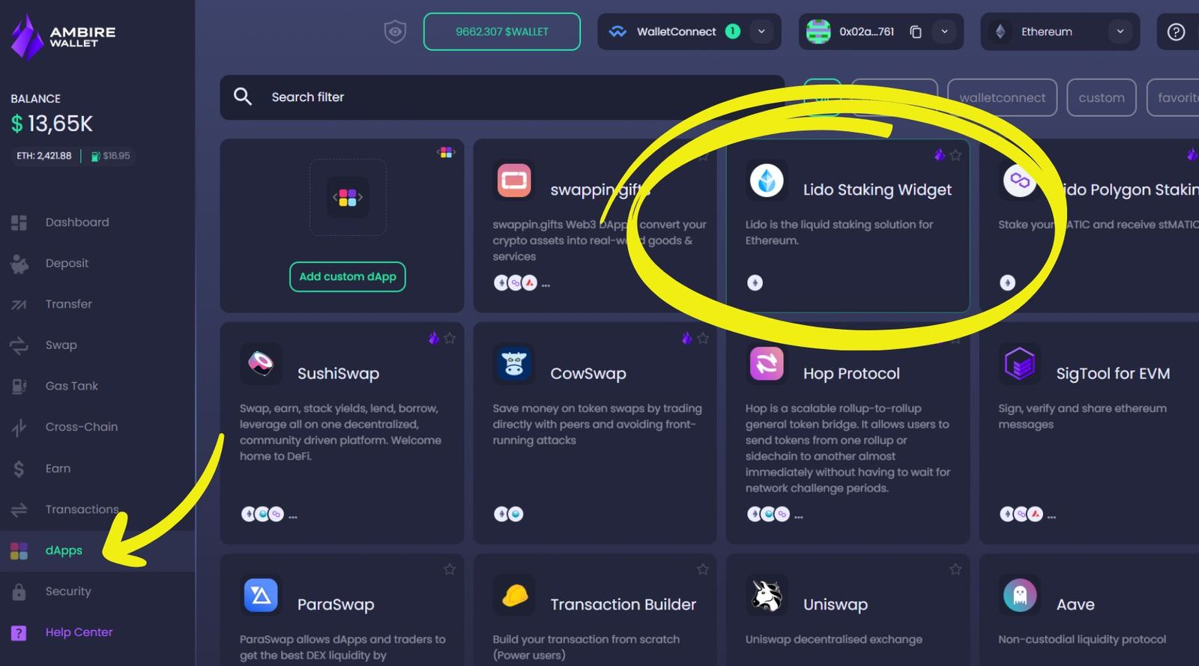Screen dimensions: 1199x666
Task: Open the Transfer section
Action: (x=68, y=304)
